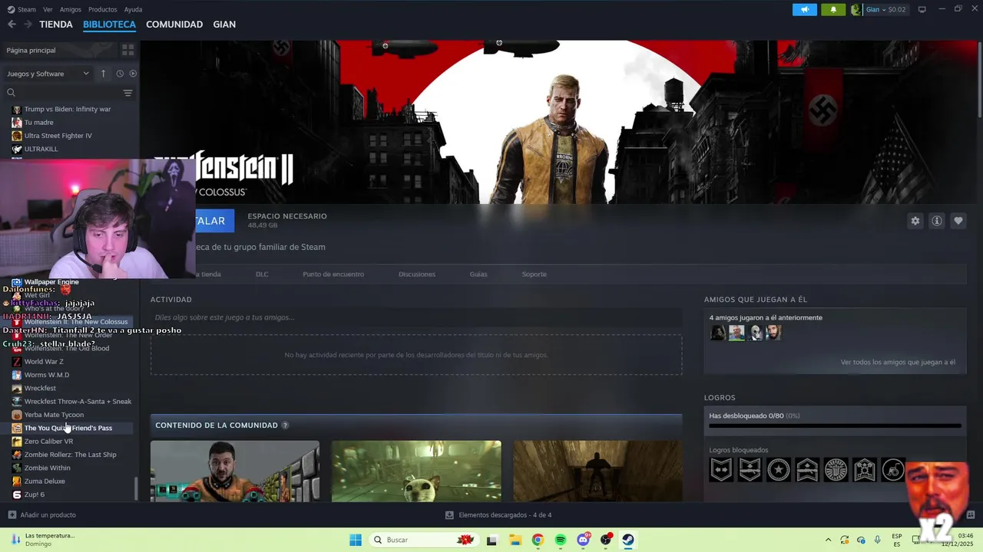Open game settings gear for Wolfenstein II
The image size is (983, 552).
[x=915, y=221]
